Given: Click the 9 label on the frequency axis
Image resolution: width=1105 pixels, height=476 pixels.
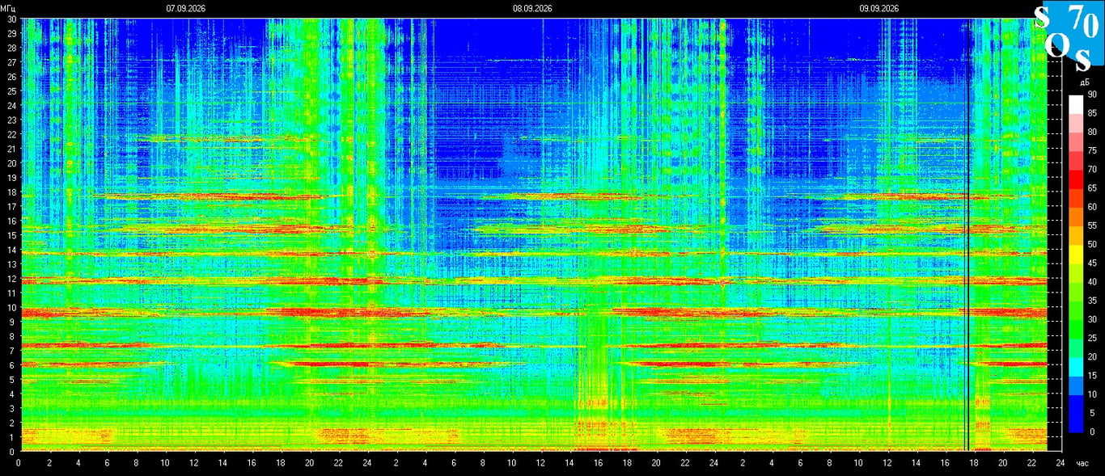Looking at the screenshot, I should pos(14,322).
